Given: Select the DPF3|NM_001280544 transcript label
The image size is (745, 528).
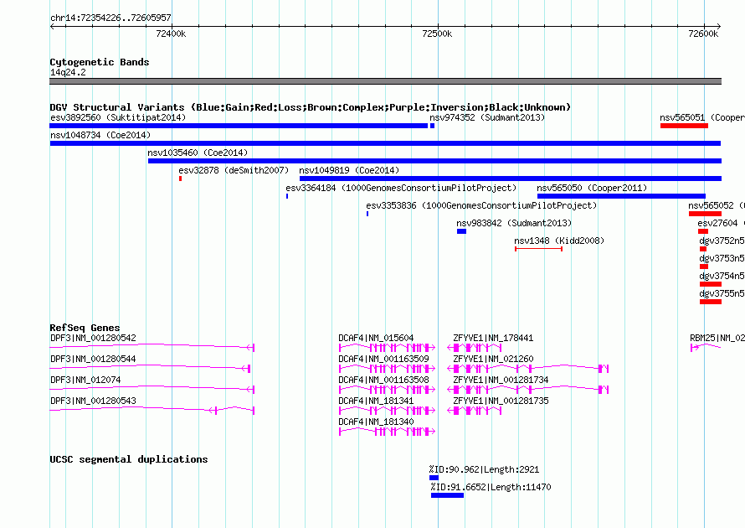Looking at the screenshot, I should click(x=93, y=360).
